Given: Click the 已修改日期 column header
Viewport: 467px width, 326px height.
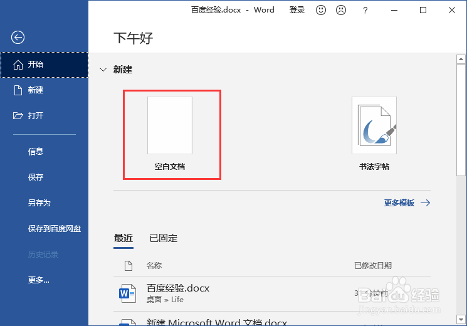Looking at the screenshot, I should (x=373, y=266).
